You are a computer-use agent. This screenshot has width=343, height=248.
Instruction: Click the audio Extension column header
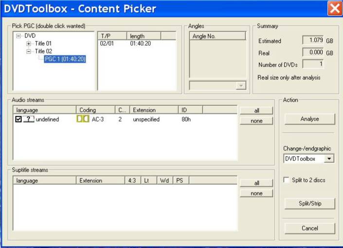[x=154, y=110]
